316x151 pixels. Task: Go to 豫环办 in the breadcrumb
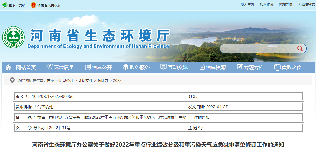point(103,80)
